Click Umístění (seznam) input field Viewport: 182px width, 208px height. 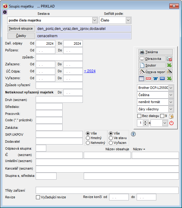click(107, 162)
